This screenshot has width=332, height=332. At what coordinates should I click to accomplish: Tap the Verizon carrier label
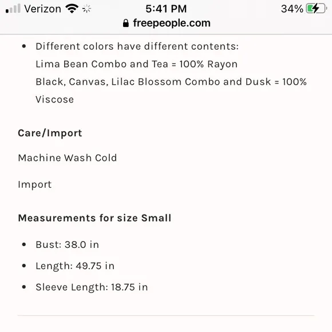click(x=42, y=9)
